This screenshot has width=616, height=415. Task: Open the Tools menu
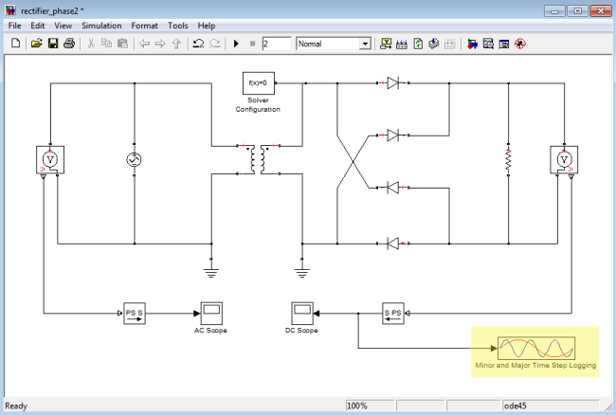pos(178,26)
